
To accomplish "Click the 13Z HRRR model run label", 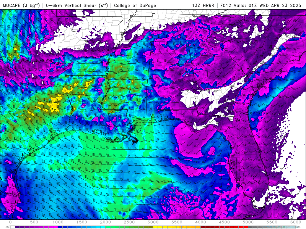I will click(x=203, y=5).
